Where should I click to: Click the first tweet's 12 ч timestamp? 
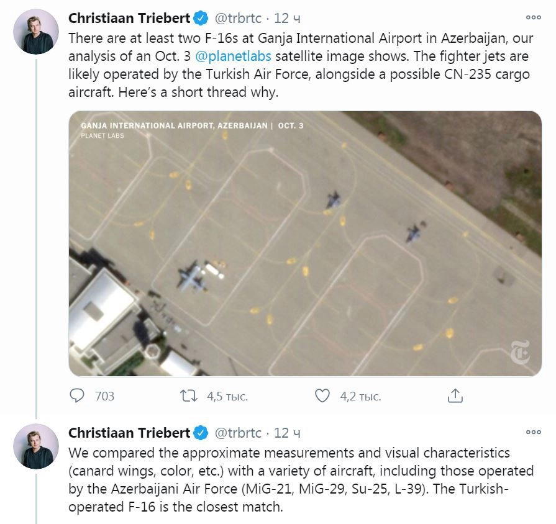[288, 18]
